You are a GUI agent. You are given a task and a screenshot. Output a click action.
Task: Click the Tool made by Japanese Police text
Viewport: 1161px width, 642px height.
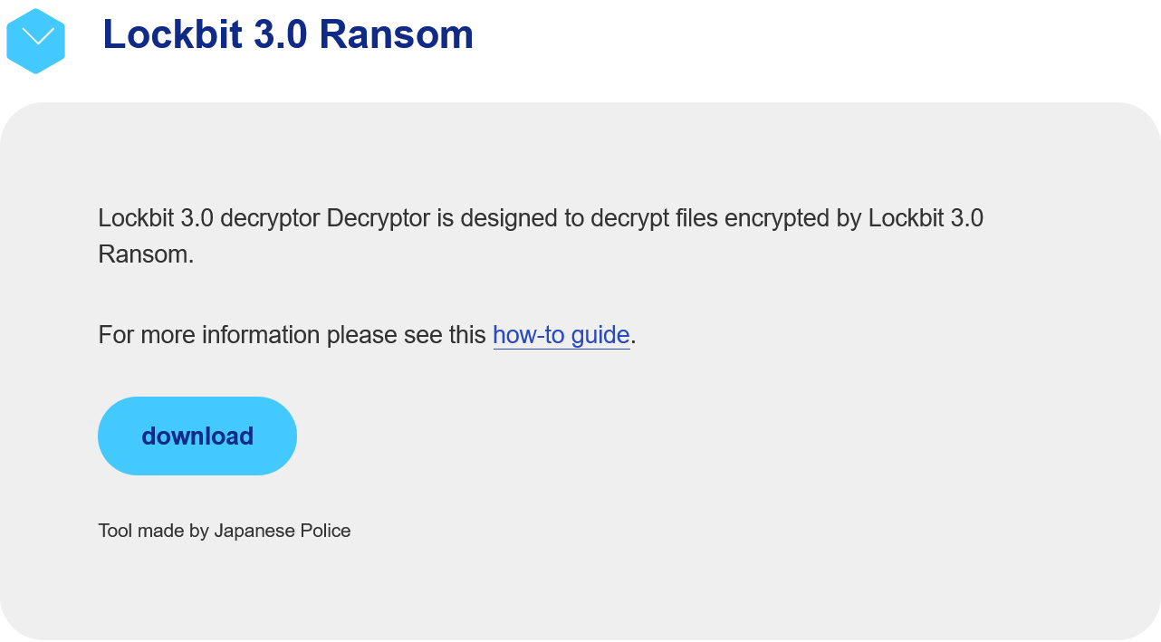pyautogui.click(x=225, y=531)
